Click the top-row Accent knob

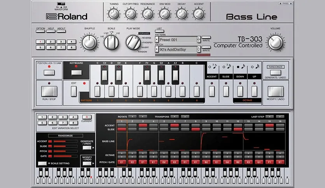click(x=199, y=14)
